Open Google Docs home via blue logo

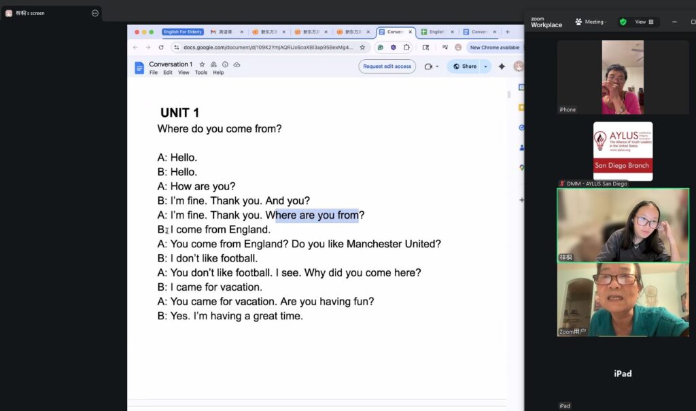(139, 67)
